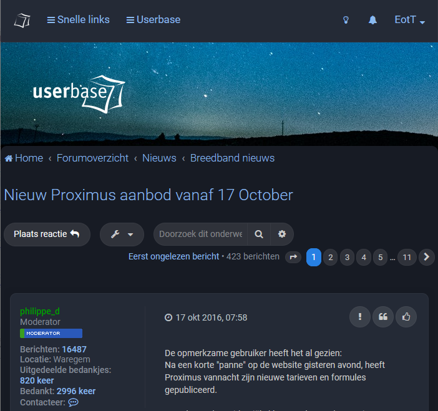Open the notifications bell
438x411 pixels.
click(x=372, y=20)
